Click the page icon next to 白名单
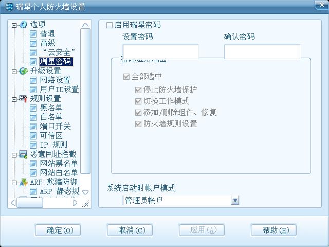The width and height of the screenshot is (329, 247). [33, 117]
